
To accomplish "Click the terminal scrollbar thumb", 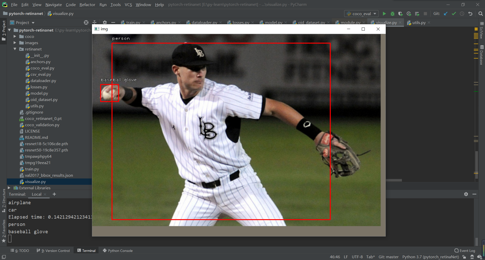I will coord(476,242).
